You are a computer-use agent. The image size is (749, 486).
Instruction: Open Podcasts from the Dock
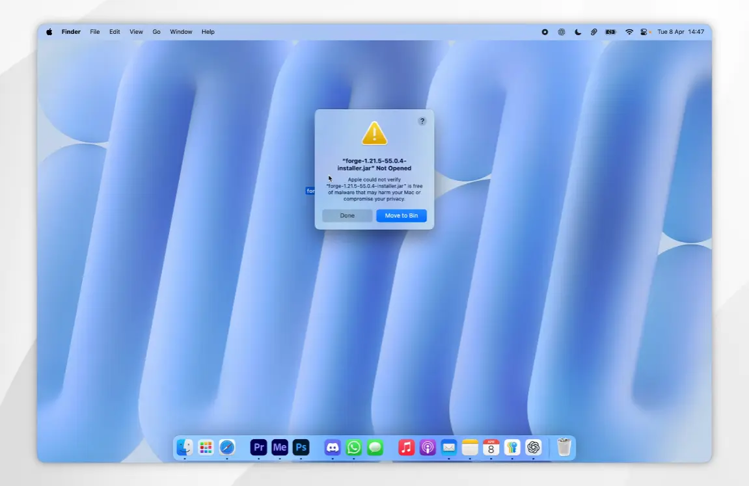coord(428,448)
